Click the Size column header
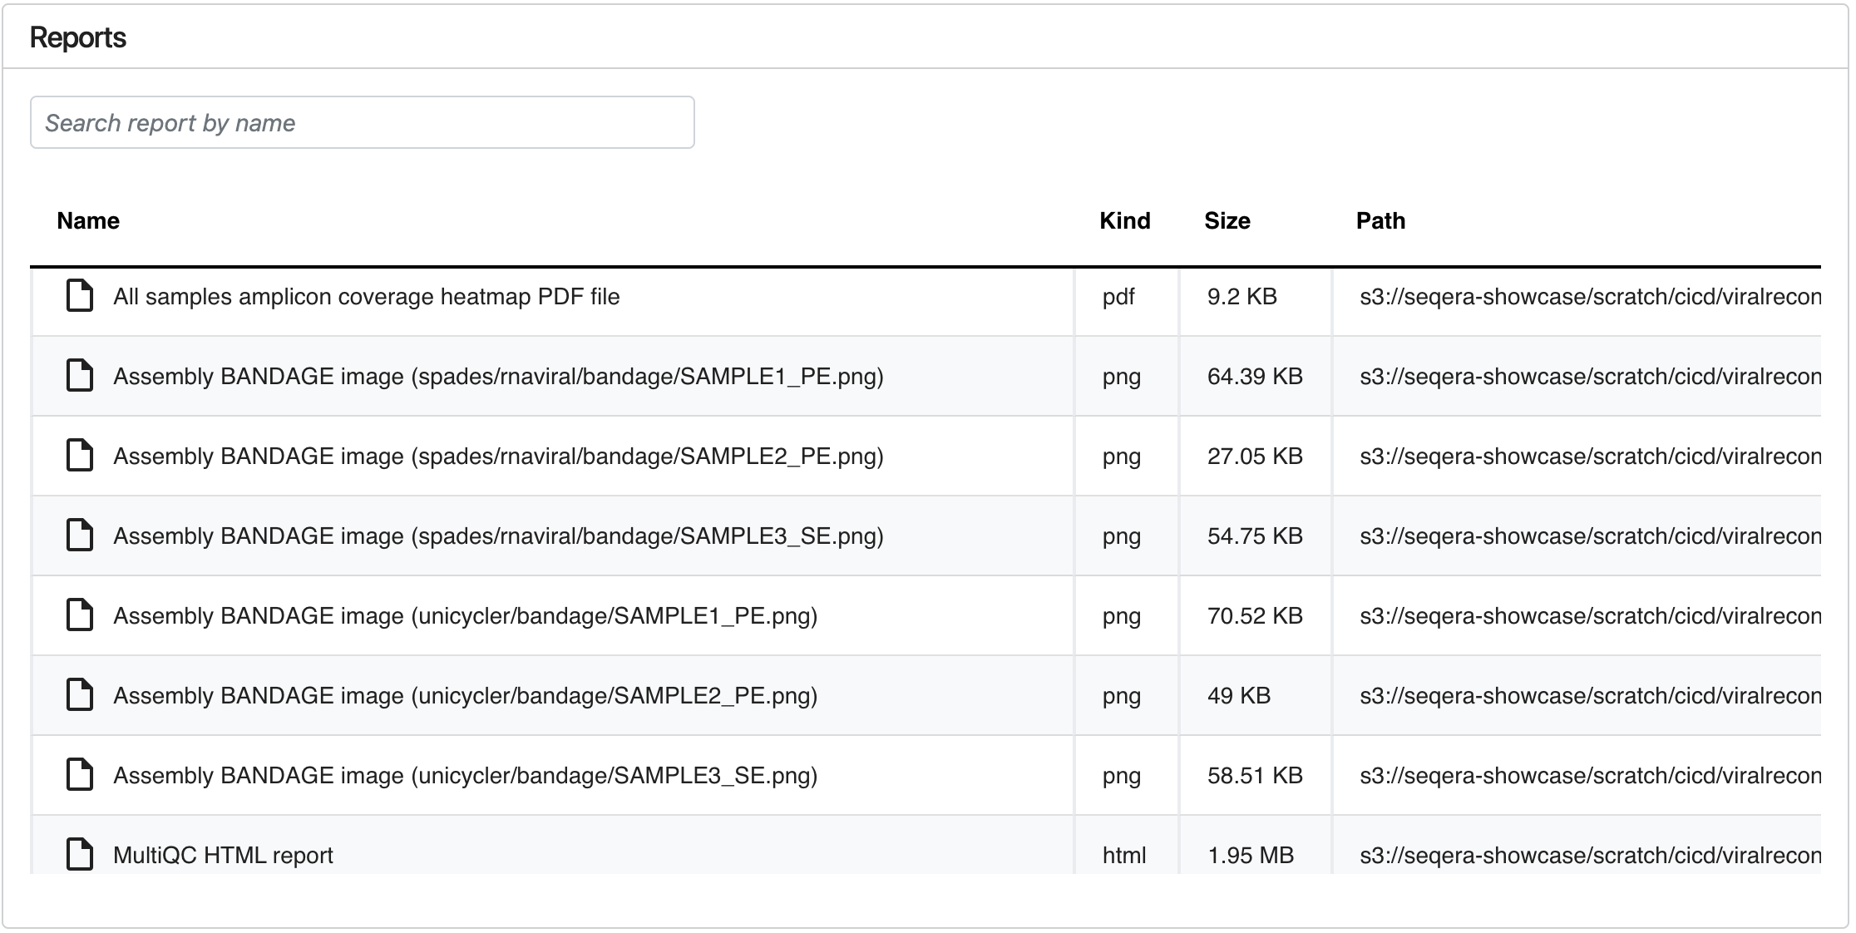 pos(1227,221)
